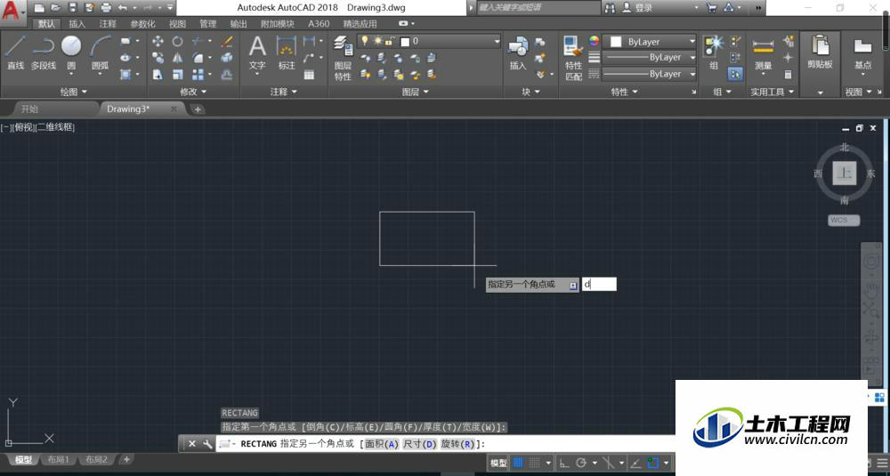
Task: Choose the 旋转(R) command option
Action: pos(457,444)
